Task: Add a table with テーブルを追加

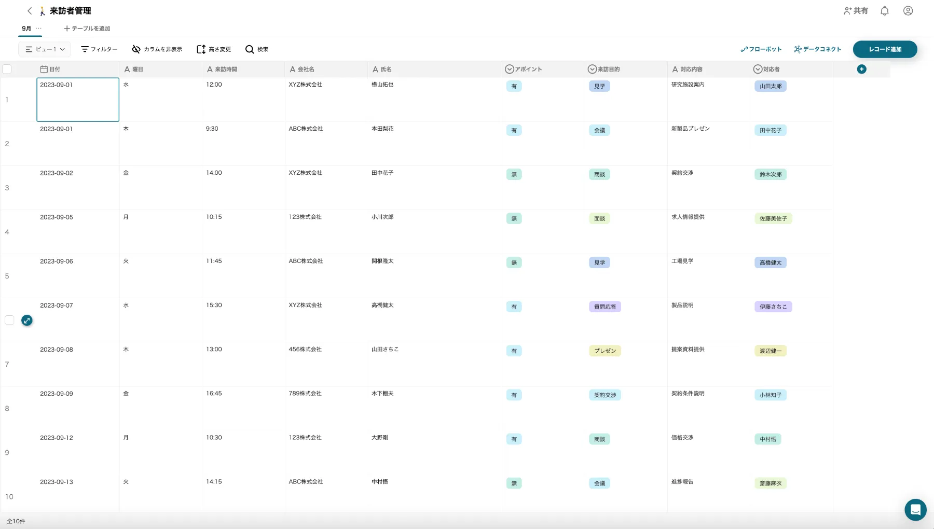Action: click(87, 29)
